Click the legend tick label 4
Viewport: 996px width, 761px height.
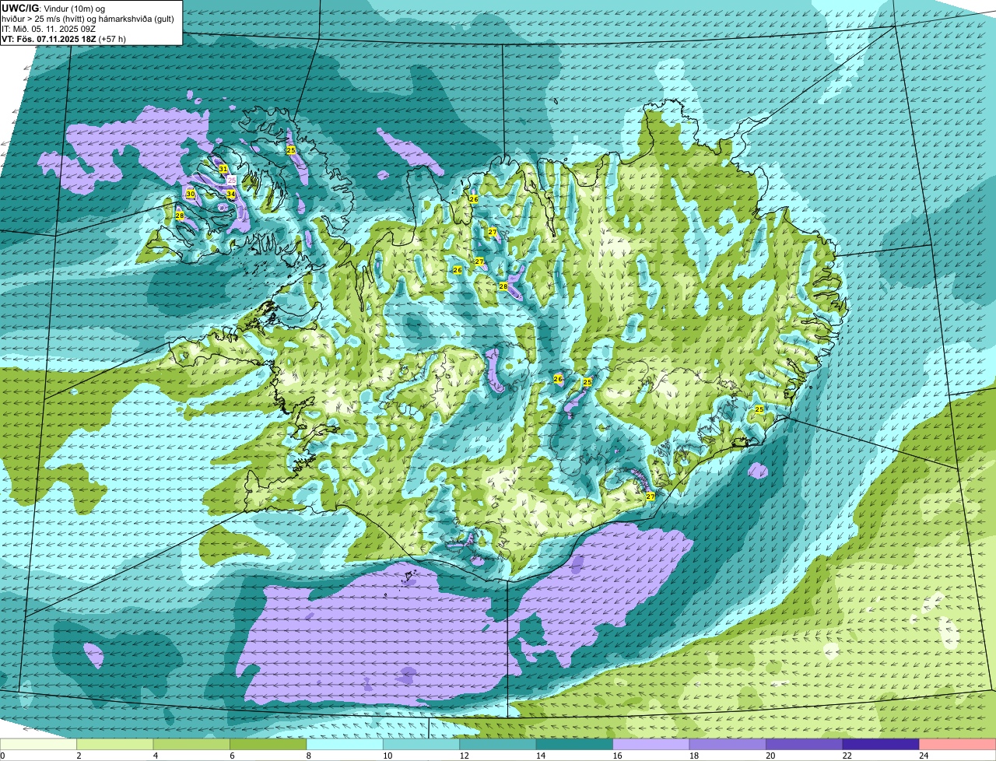pos(155,755)
